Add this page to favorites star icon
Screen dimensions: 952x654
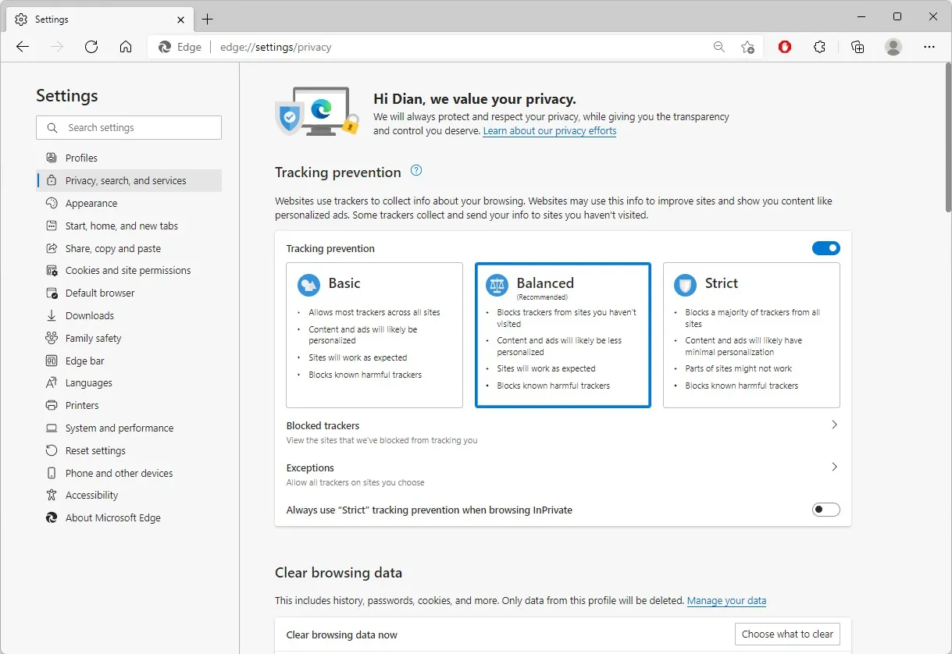747,47
